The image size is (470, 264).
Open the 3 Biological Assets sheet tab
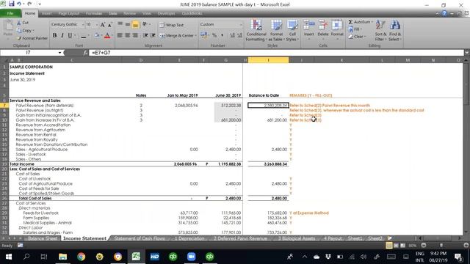pos(296,238)
